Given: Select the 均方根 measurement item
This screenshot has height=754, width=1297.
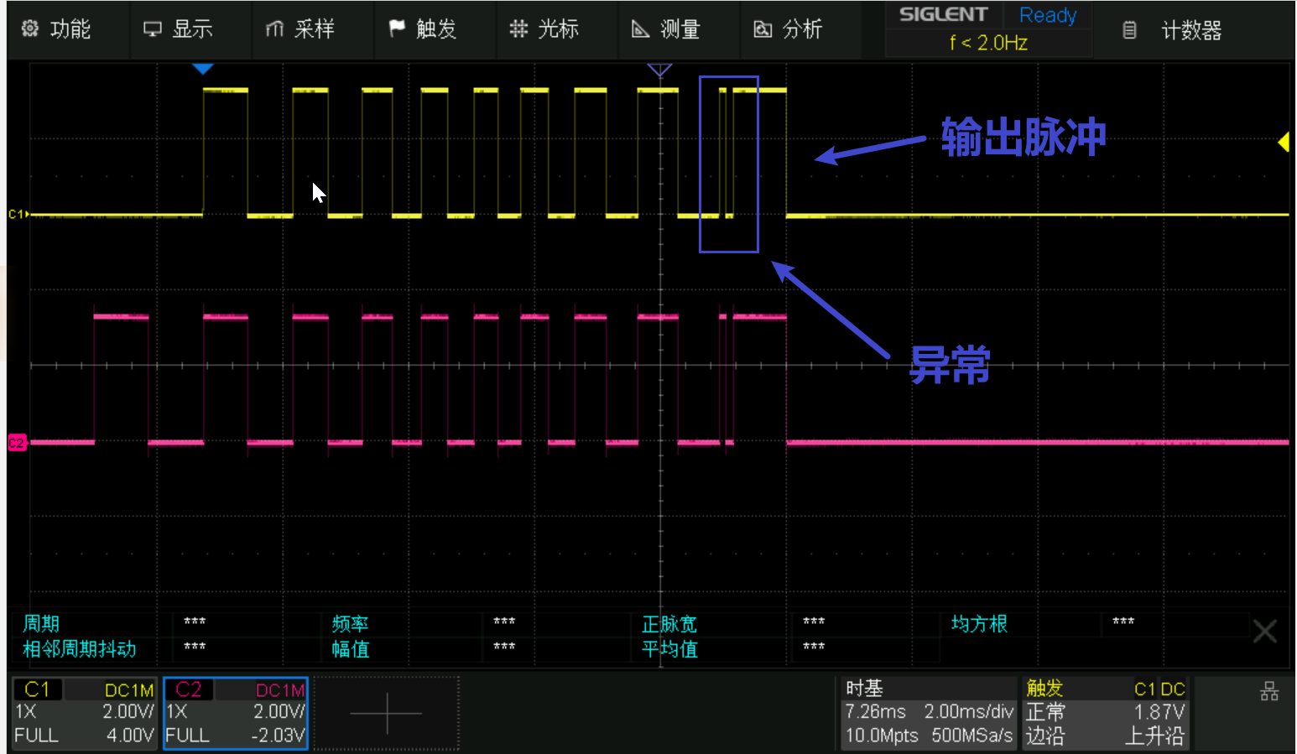Looking at the screenshot, I should pyautogui.click(x=979, y=624).
